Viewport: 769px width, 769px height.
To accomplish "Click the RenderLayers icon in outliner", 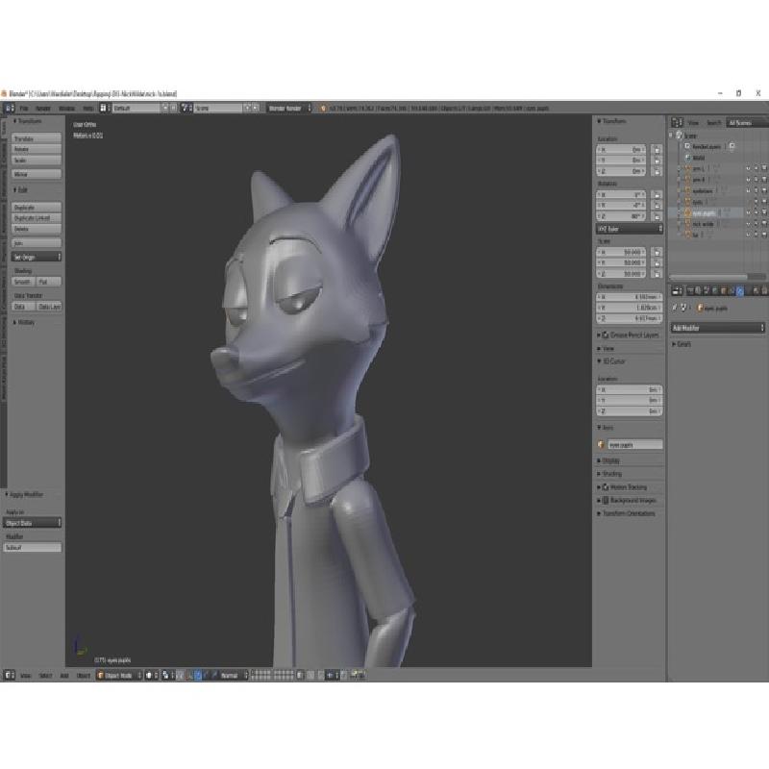I will click(x=687, y=146).
